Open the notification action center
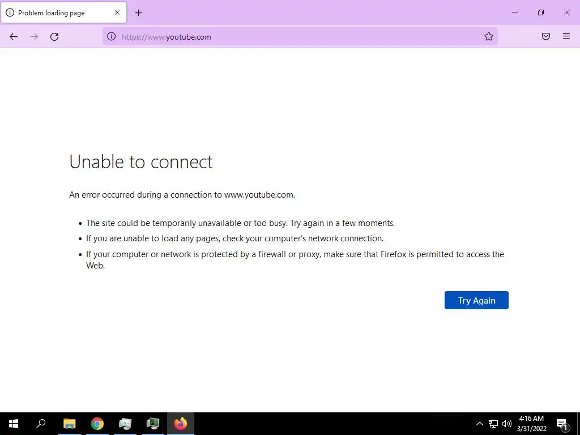The width and height of the screenshot is (580, 435). pos(562,424)
